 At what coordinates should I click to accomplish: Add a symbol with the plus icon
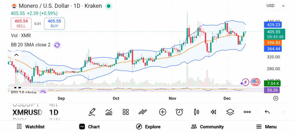coord(162,112)
